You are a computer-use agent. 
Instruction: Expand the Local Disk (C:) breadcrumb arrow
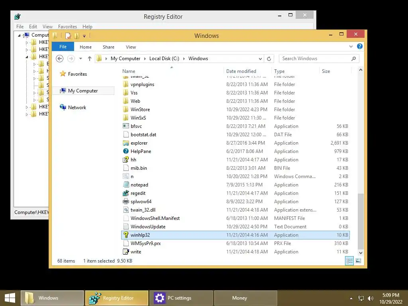tap(184, 59)
